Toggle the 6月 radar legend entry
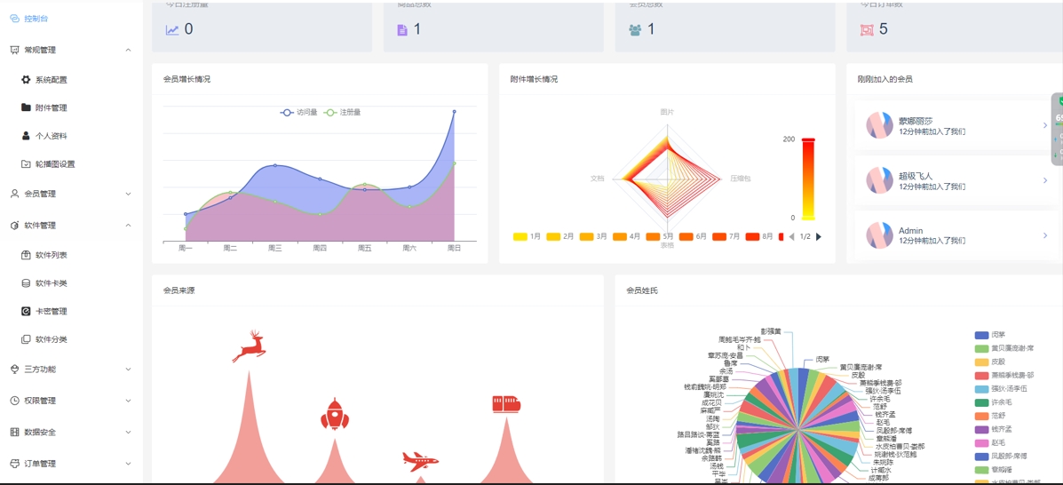1063x485 pixels. (693, 237)
